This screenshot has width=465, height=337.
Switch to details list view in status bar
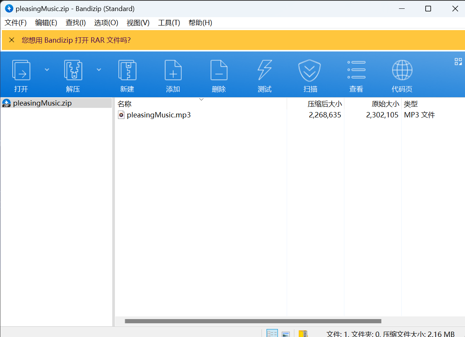coord(272,334)
